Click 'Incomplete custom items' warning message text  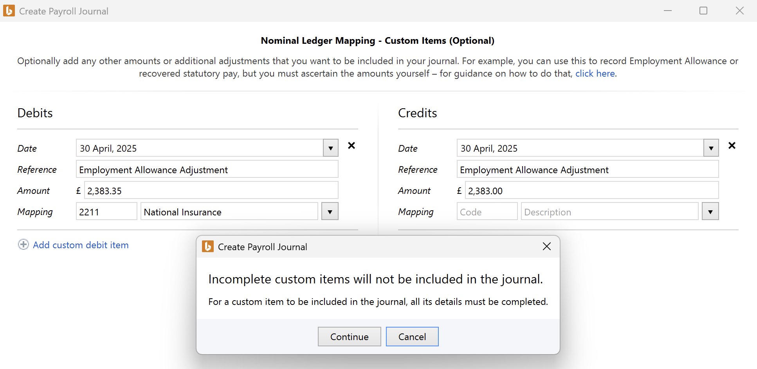point(376,279)
